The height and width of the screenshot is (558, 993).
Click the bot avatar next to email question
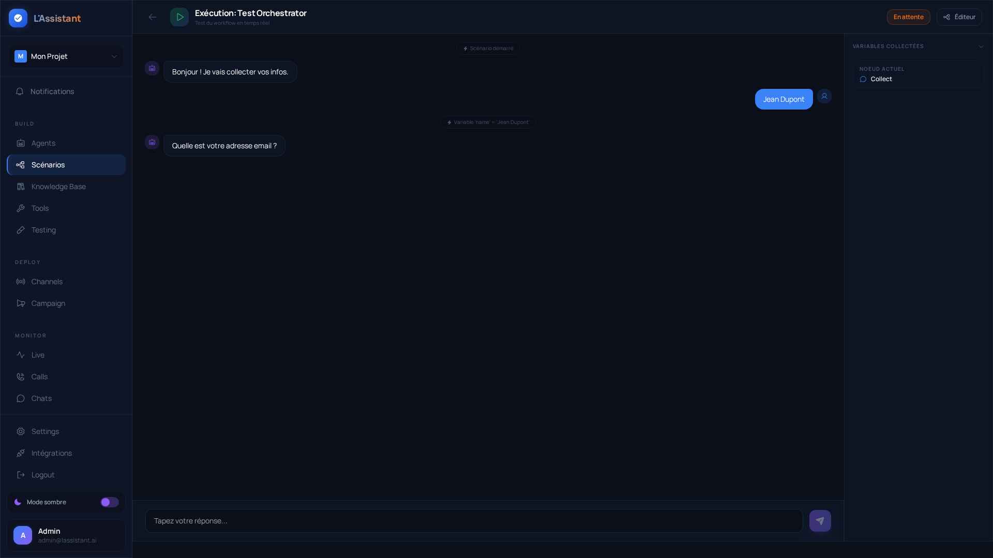click(152, 142)
